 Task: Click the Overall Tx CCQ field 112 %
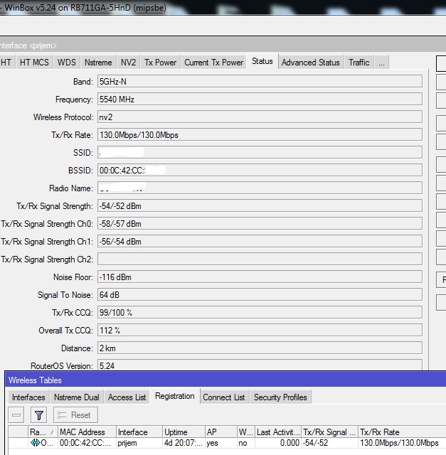[x=260, y=330]
